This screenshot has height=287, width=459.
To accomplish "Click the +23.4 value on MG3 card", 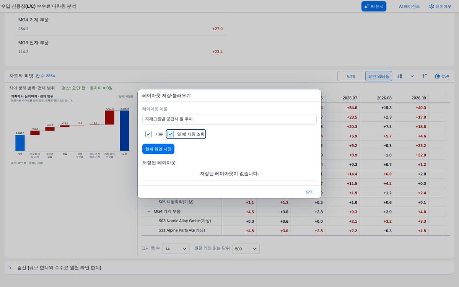I will [217, 52].
